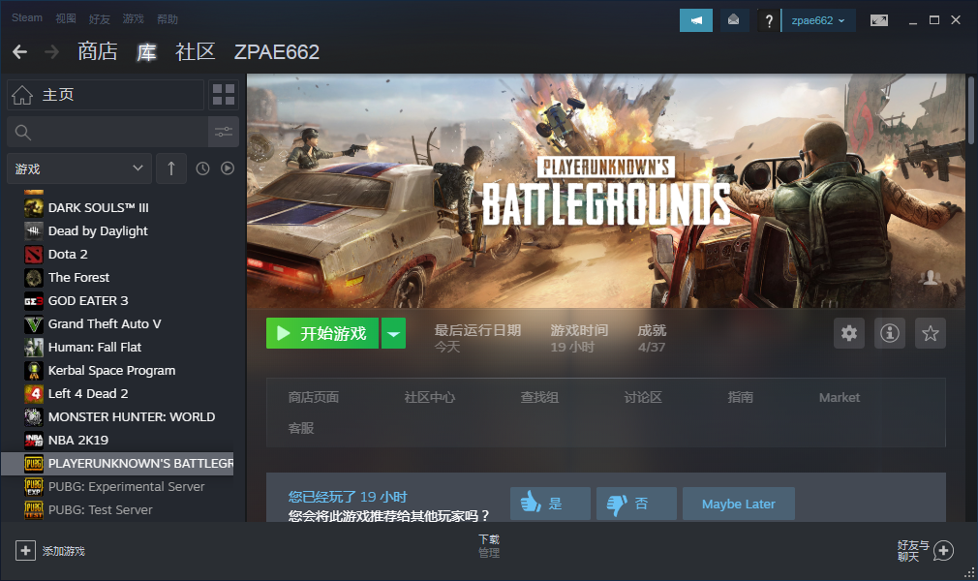Select PUBG: Experimental Server

[117, 487]
